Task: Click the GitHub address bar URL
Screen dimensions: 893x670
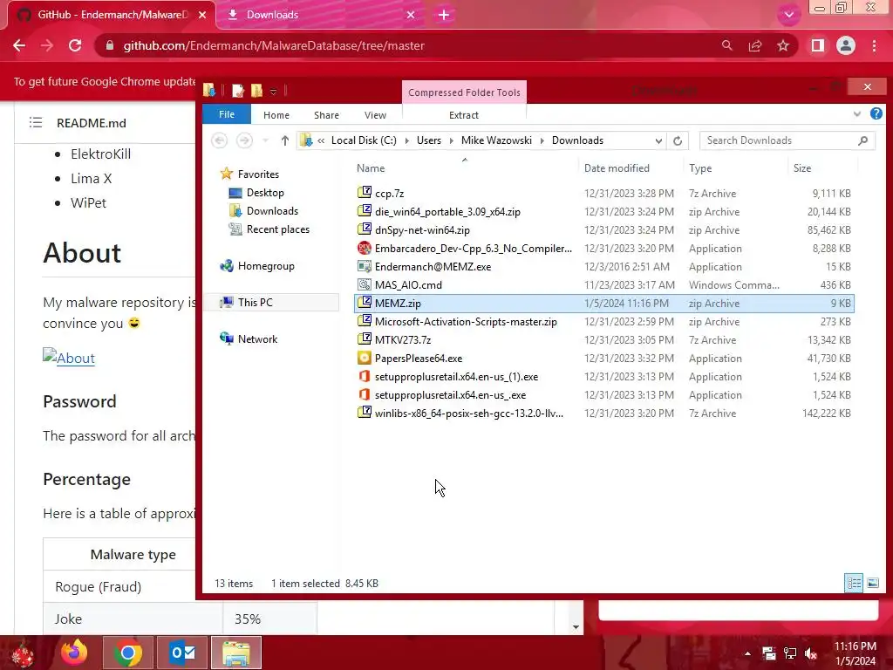Action: (x=273, y=45)
